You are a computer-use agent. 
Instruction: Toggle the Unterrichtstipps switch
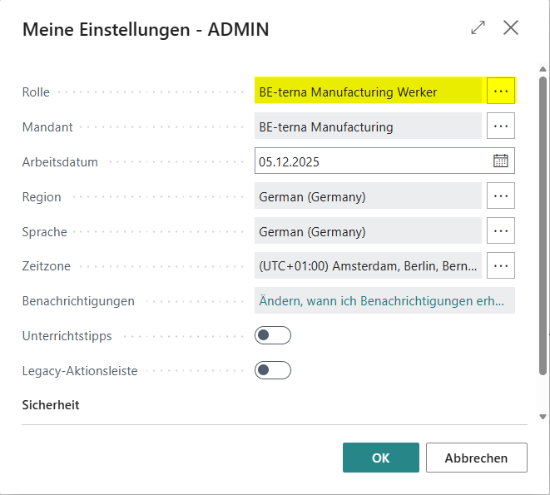273,335
